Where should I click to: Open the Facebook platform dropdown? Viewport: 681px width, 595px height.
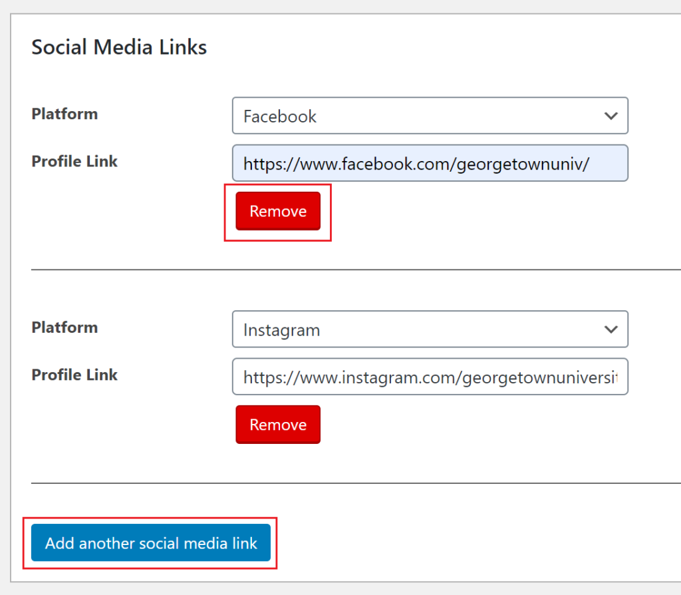coord(430,116)
